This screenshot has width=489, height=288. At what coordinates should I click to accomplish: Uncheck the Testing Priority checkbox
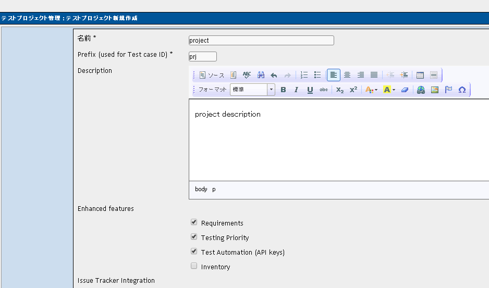pyautogui.click(x=194, y=236)
